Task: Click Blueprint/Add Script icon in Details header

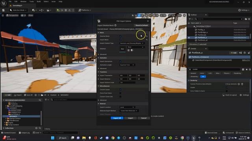Action: click(x=241, y=53)
